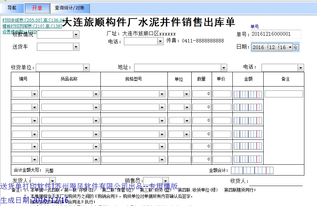This screenshot has width=317, height=206.
Task: Open the first row 规格型号 dropdown
Action: pyautogui.click(x=162, y=94)
